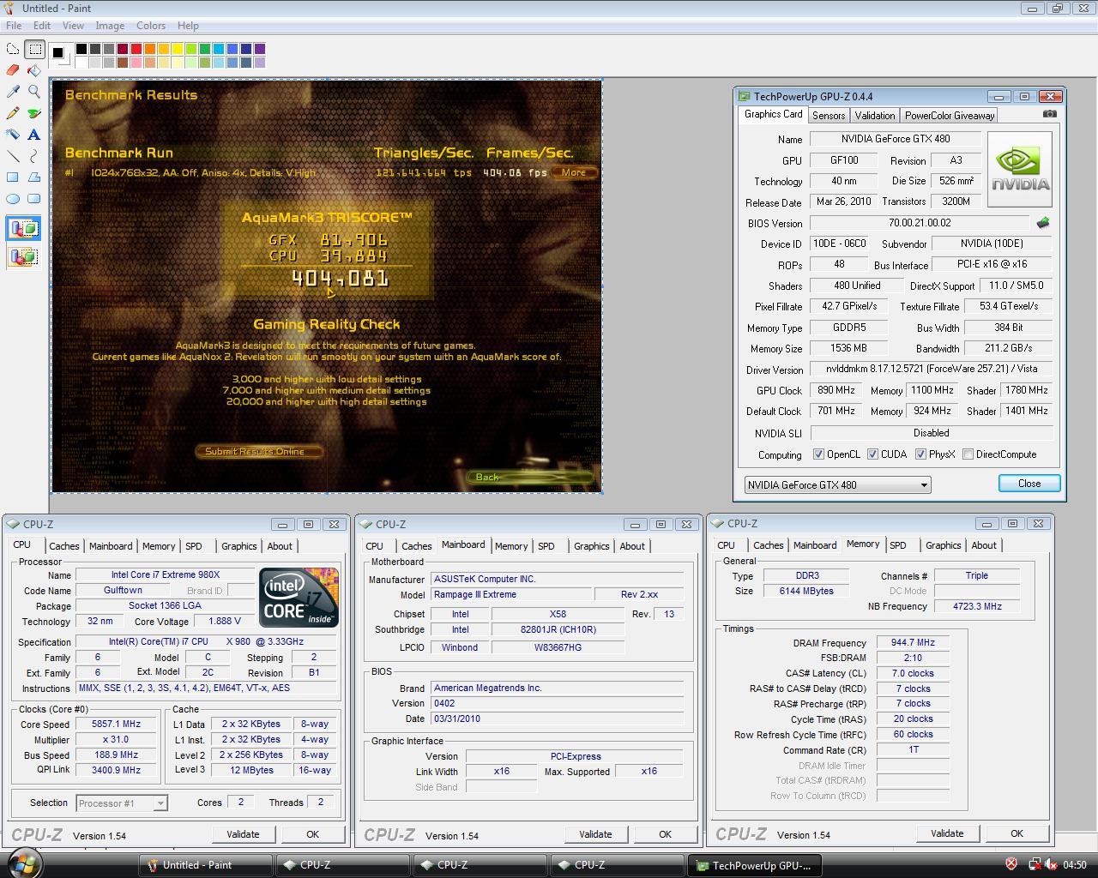This screenshot has width=1098, height=878.
Task: Click the red shield security tray icon
Action: tap(1011, 864)
